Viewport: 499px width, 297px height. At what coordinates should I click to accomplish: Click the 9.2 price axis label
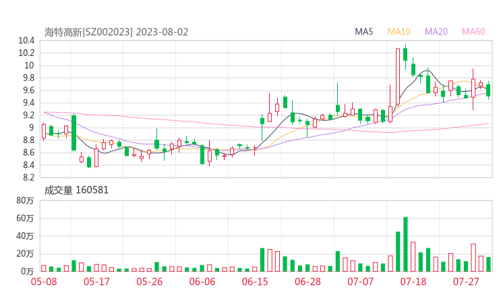(x=28, y=115)
